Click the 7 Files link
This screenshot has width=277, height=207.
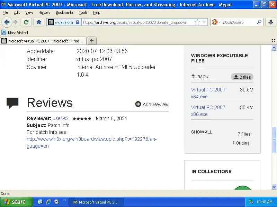[244, 134]
